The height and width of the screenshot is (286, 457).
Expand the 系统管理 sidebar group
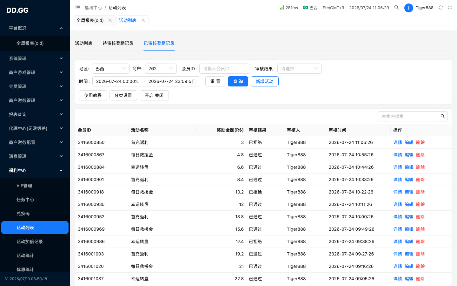click(35, 58)
